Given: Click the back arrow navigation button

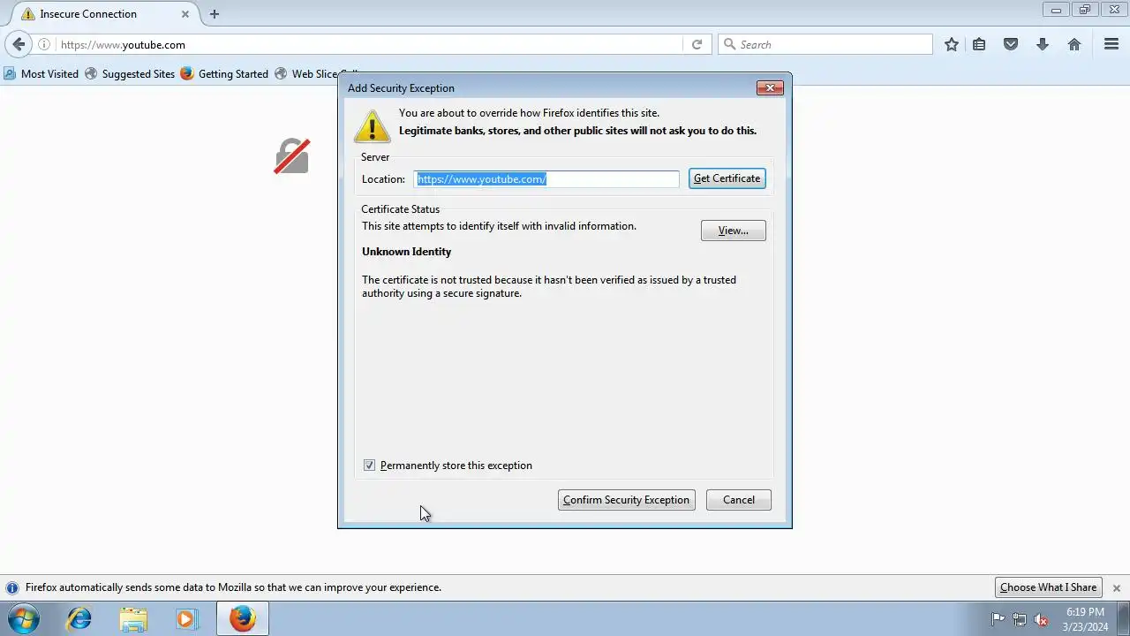Looking at the screenshot, I should (19, 44).
